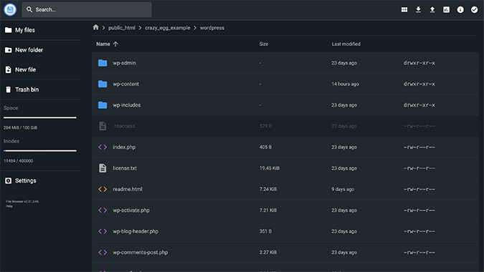Toggle the Name sort arrow
Image resolution: width=484 pixels, height=272 pixels.
pos(115,44)
